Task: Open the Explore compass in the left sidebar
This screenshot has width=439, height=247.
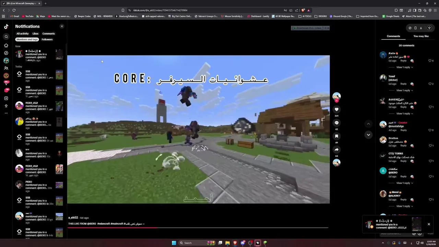Action: click(6, 53)
